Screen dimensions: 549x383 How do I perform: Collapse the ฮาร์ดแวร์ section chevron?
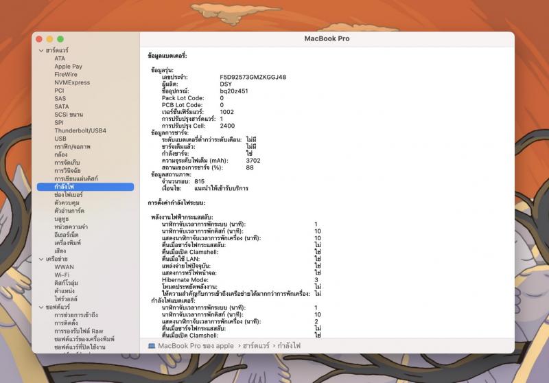[41, 50]
